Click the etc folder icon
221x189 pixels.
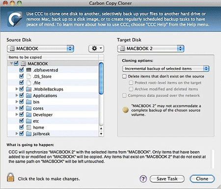(x=28, y=121)
